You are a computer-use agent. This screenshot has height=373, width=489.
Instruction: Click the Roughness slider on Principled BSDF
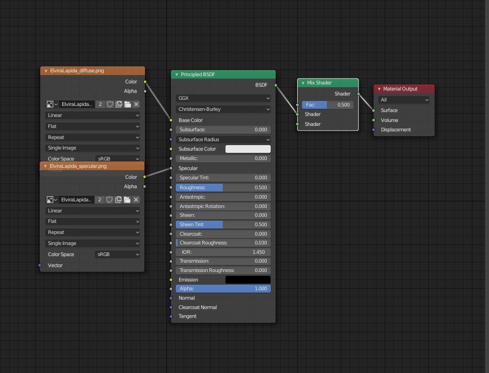click(x=223, y=188)
